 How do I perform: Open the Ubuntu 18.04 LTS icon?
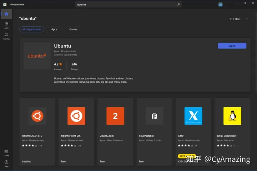point(76,116)
